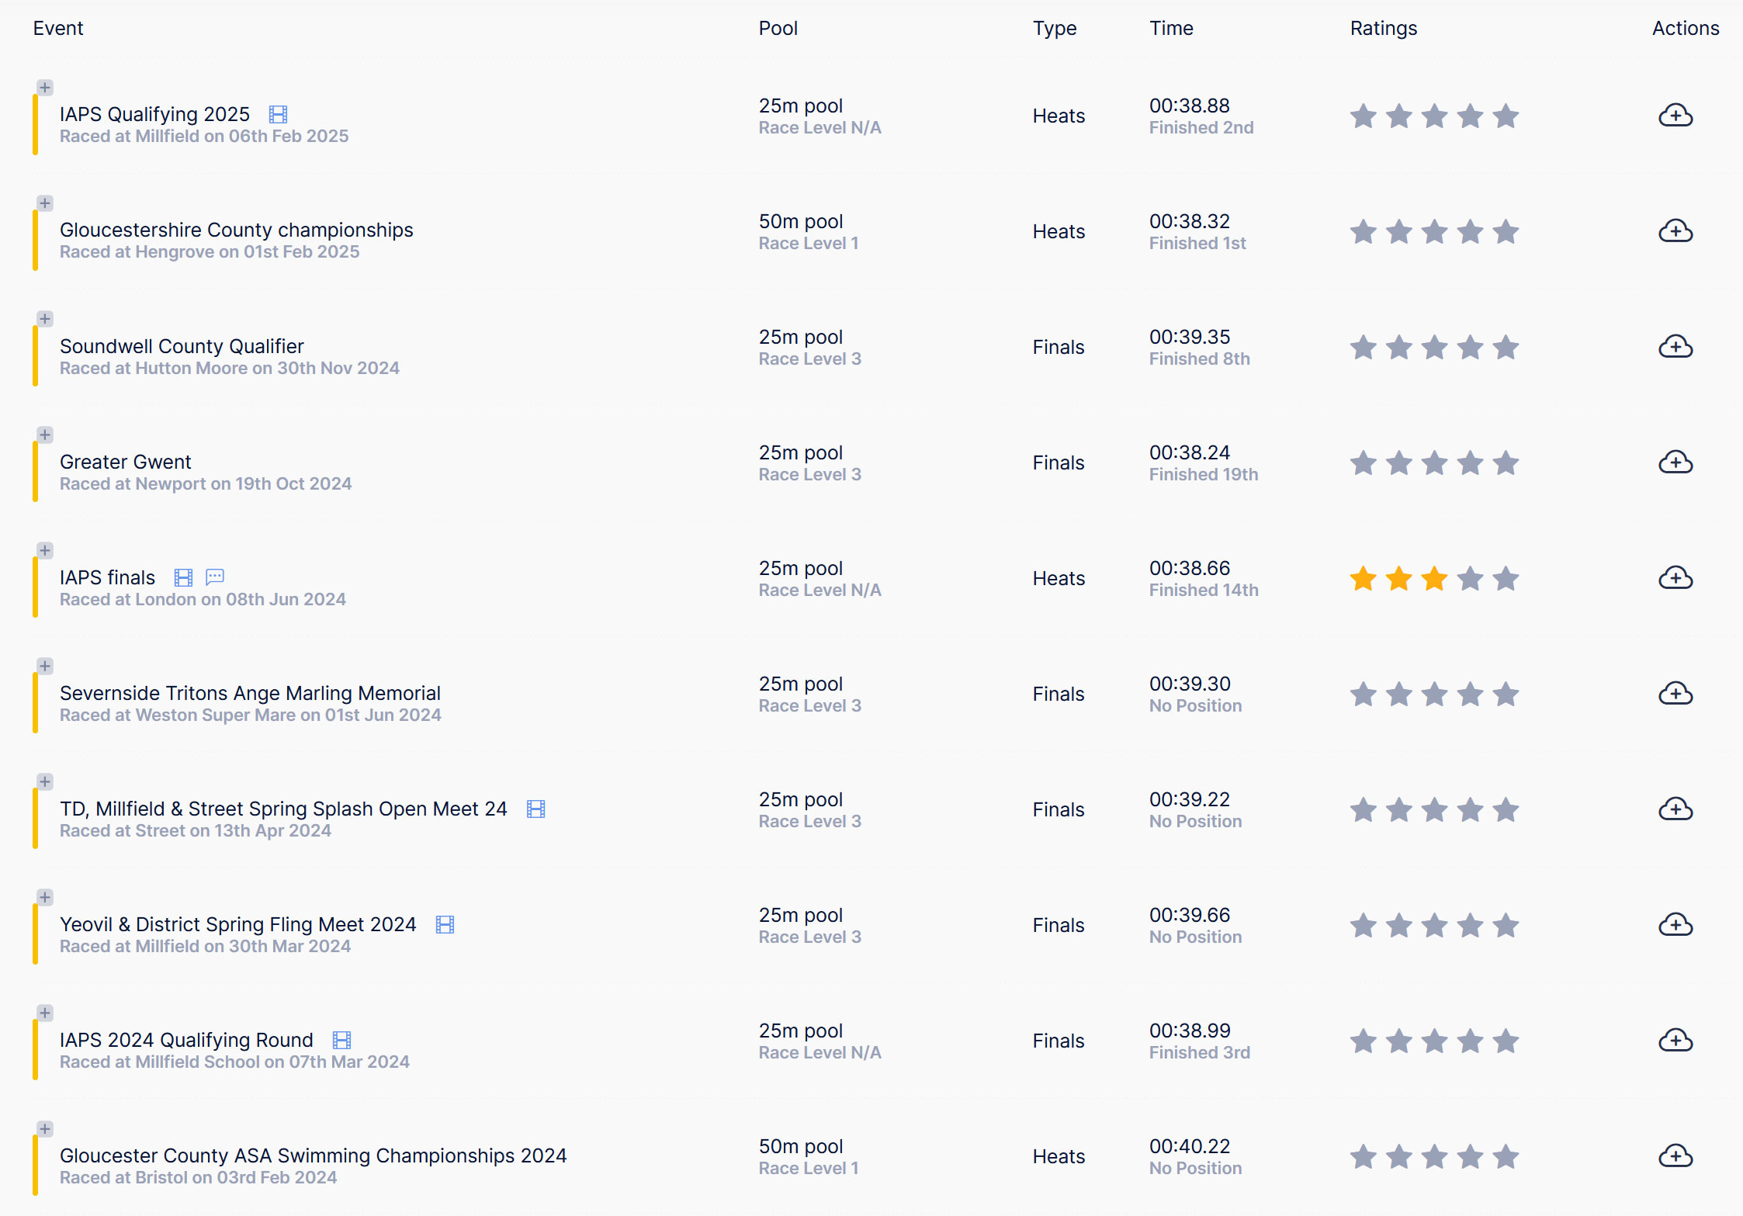Open Gloucestershire County championships event title
Screen dimensions: 1743x1216
[237, 230]
